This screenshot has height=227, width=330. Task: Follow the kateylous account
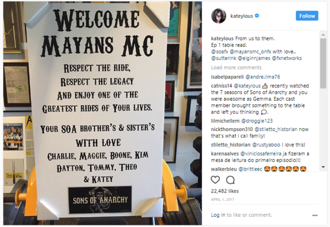(x=307, y=16)
